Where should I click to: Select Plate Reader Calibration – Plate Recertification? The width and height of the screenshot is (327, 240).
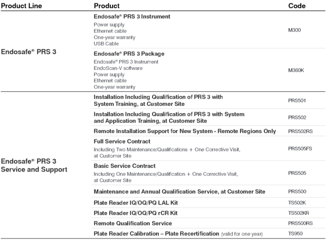click(x=156, y=234)
